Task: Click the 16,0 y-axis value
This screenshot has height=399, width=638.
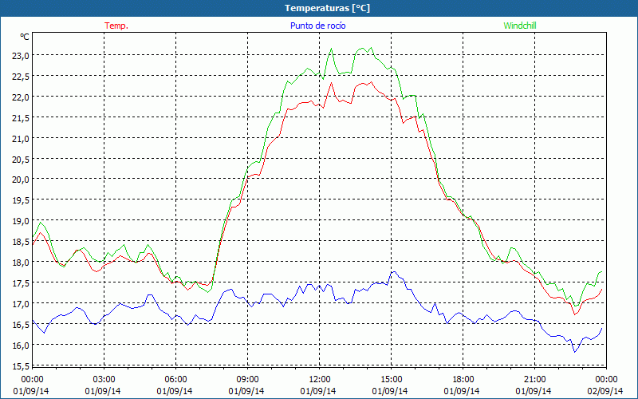Action: click(x=21, y=346)
